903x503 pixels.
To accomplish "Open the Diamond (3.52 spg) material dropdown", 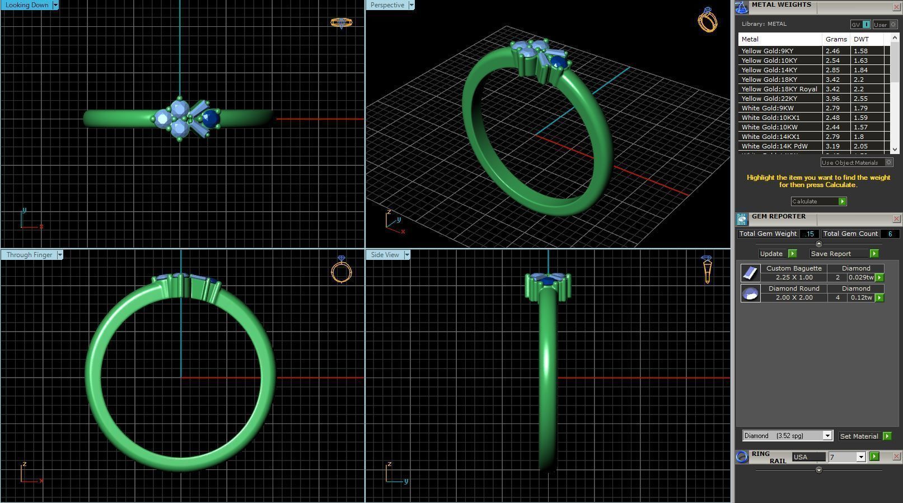I will pos(827,436).
